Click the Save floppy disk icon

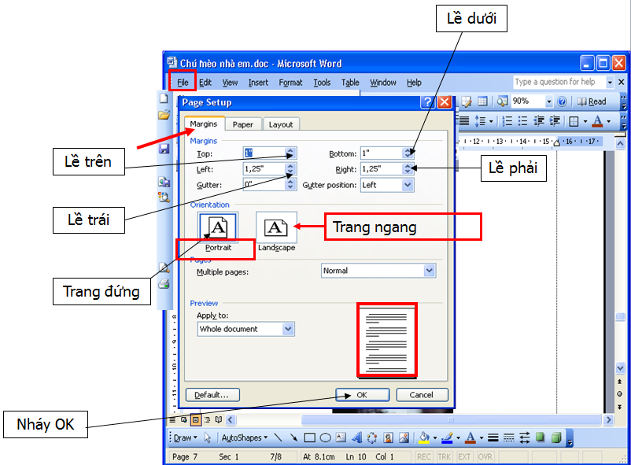164,149
